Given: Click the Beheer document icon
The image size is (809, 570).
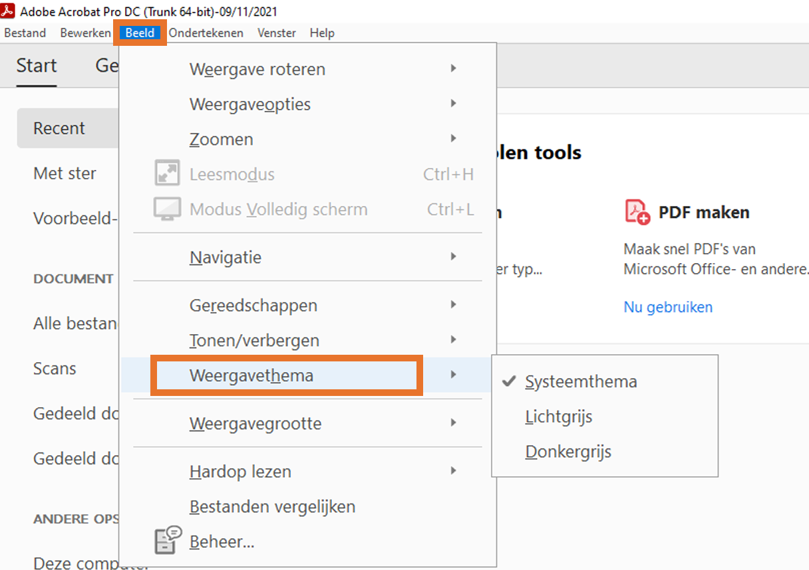Looking at the screenshot, I should coord(167,541).
